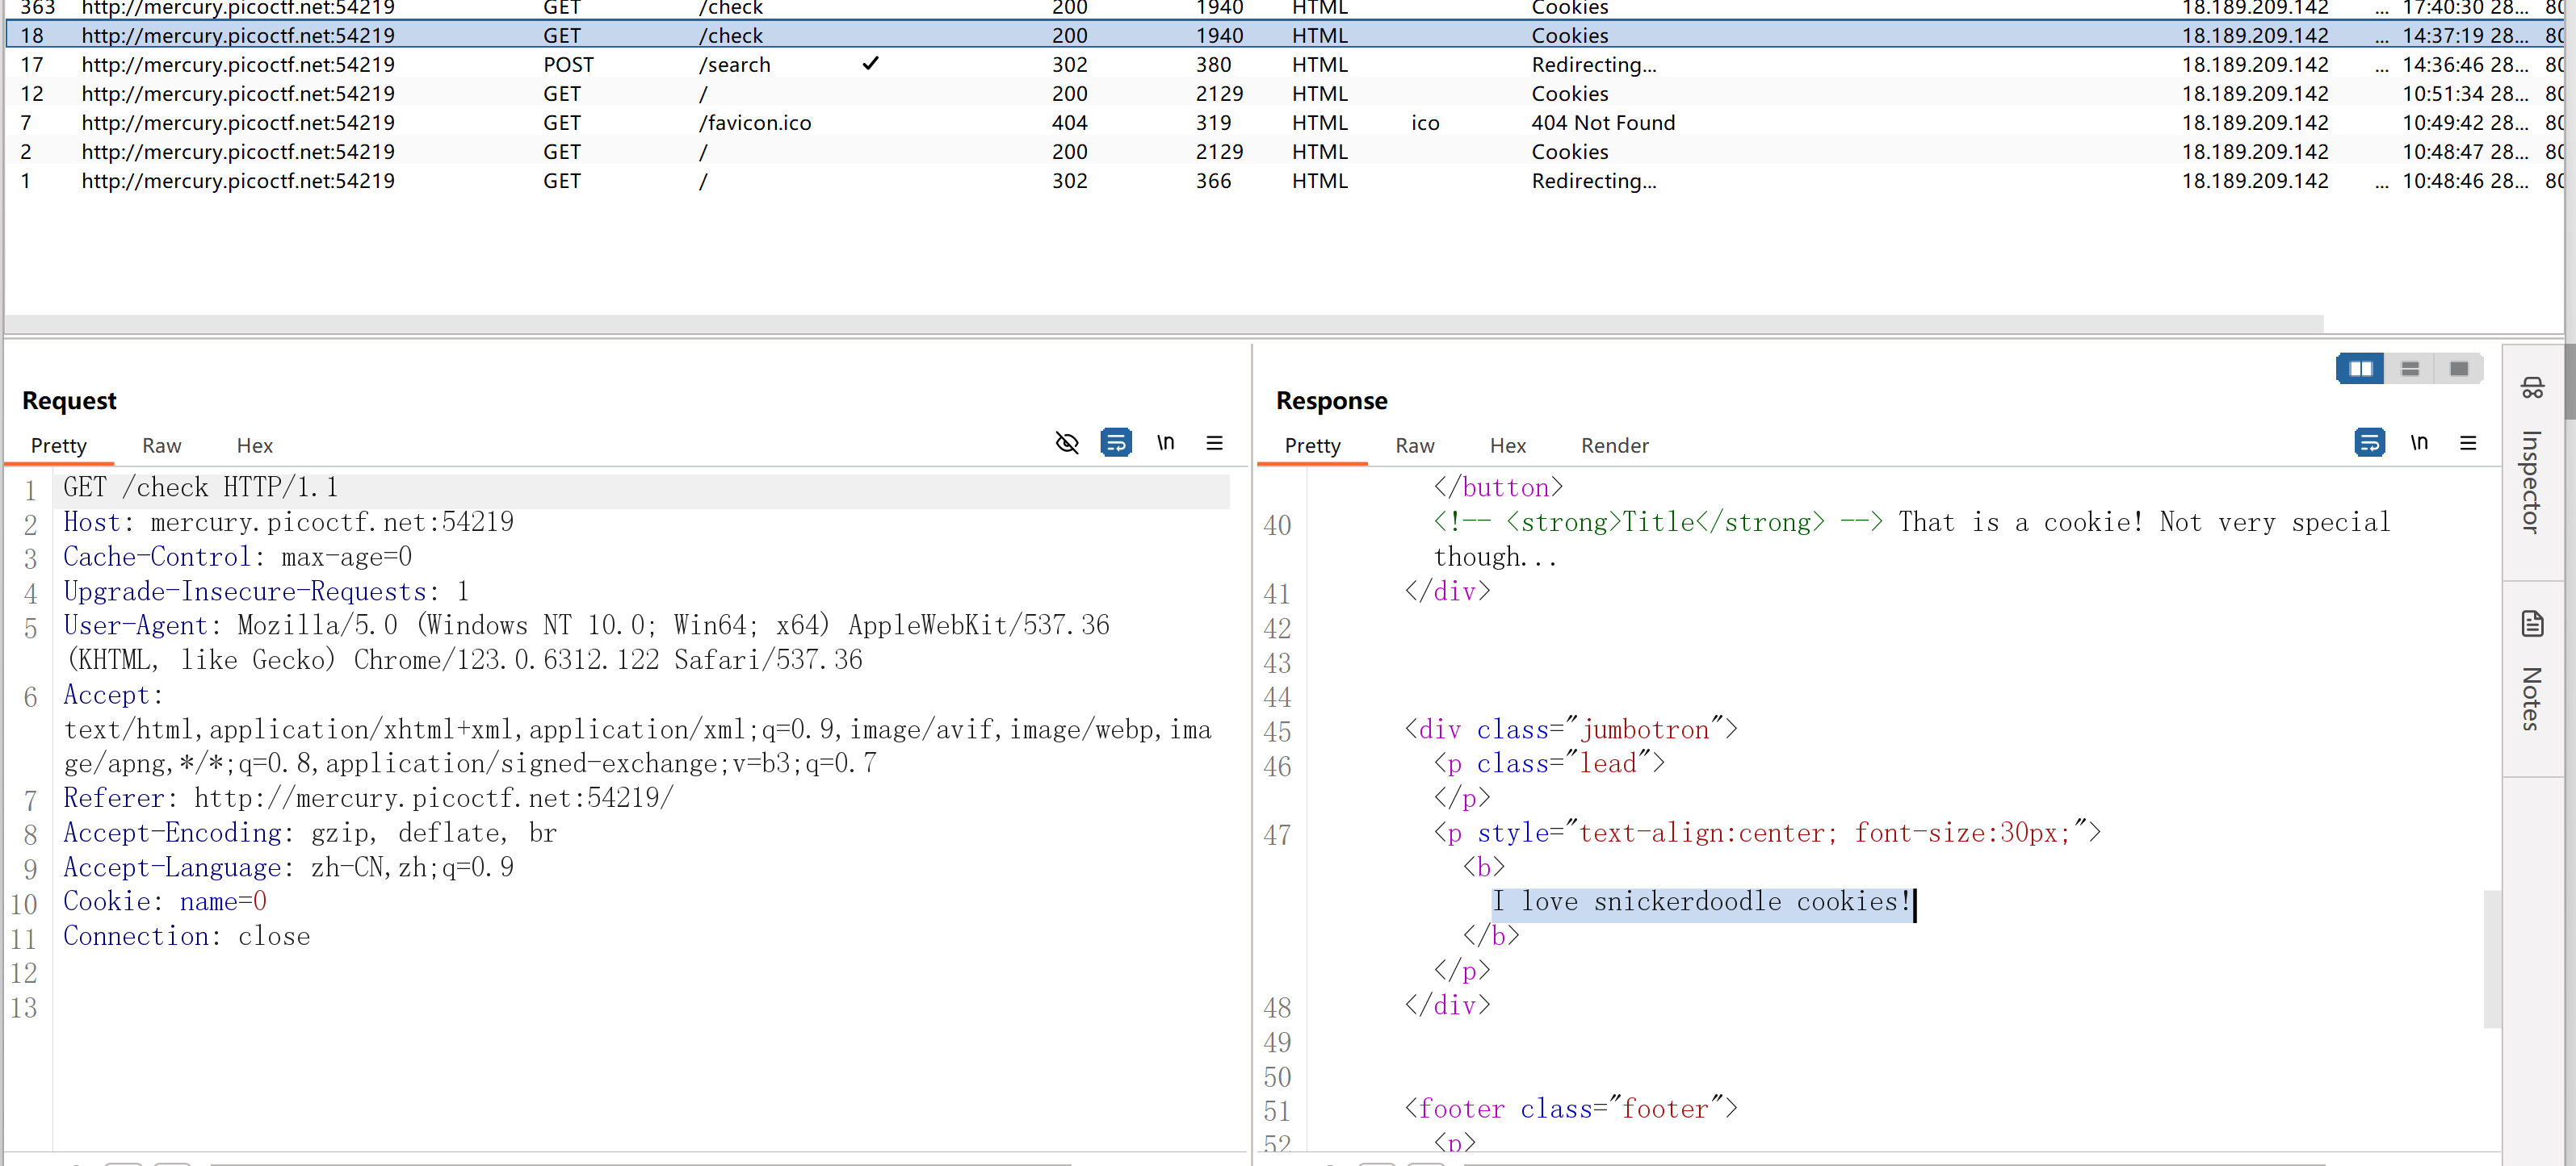The height and width of the screenshot is (1166, 2576).
Task: Select history row 12 in the table
Action: (1284, 94)
